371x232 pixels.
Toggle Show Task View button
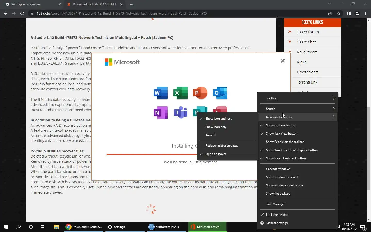297,134
